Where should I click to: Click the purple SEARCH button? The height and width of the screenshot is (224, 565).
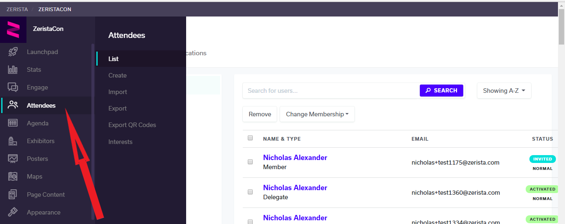tap(441, 90)
